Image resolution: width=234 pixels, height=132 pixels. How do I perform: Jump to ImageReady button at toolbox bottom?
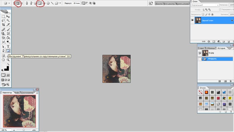tap(5, 85)
